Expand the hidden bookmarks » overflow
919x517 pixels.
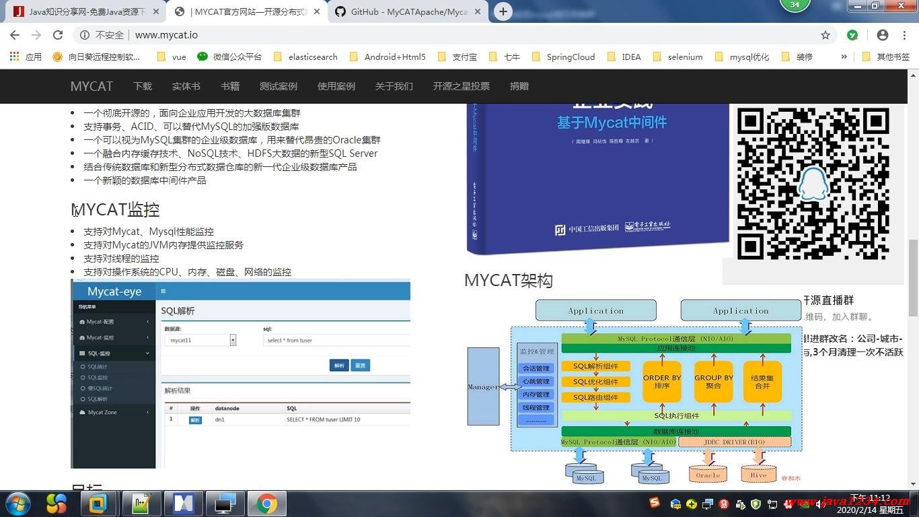(844, 57)
